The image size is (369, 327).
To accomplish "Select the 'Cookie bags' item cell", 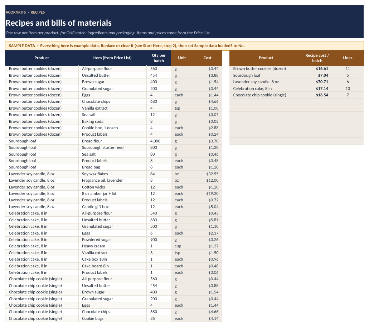I will coord(112,318).
